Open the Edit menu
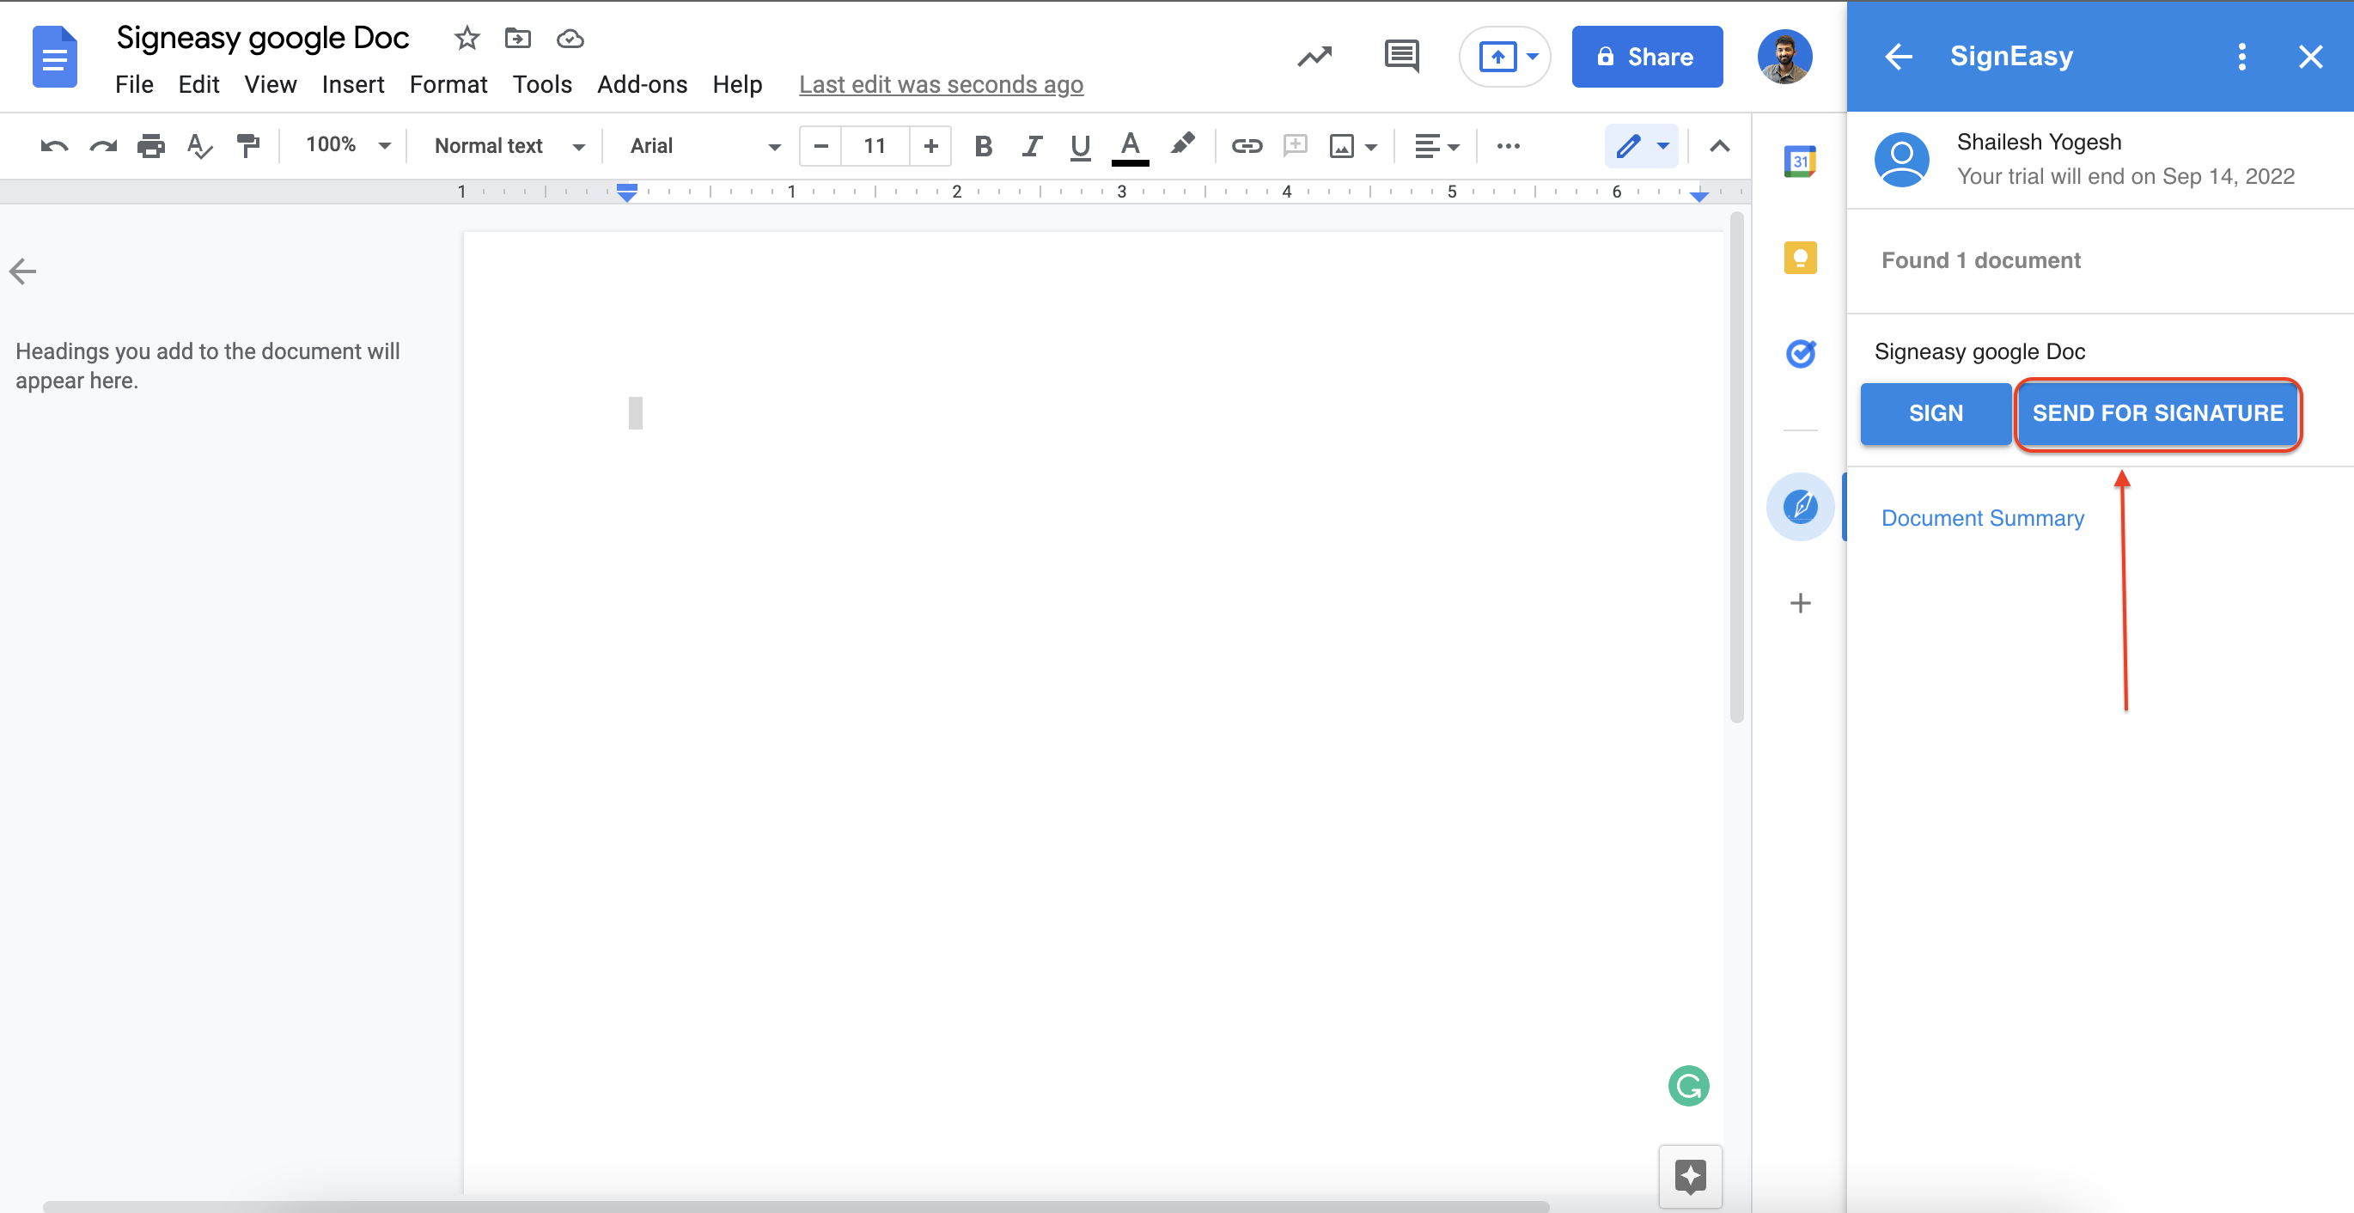Screen dimensions: 2354x1213 click(x=198, y=85)
